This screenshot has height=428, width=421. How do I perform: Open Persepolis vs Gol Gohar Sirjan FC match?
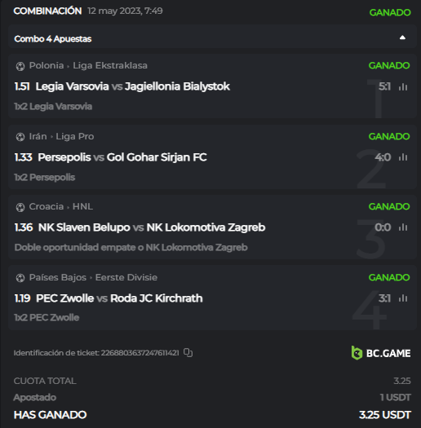[x=122, y=157]
